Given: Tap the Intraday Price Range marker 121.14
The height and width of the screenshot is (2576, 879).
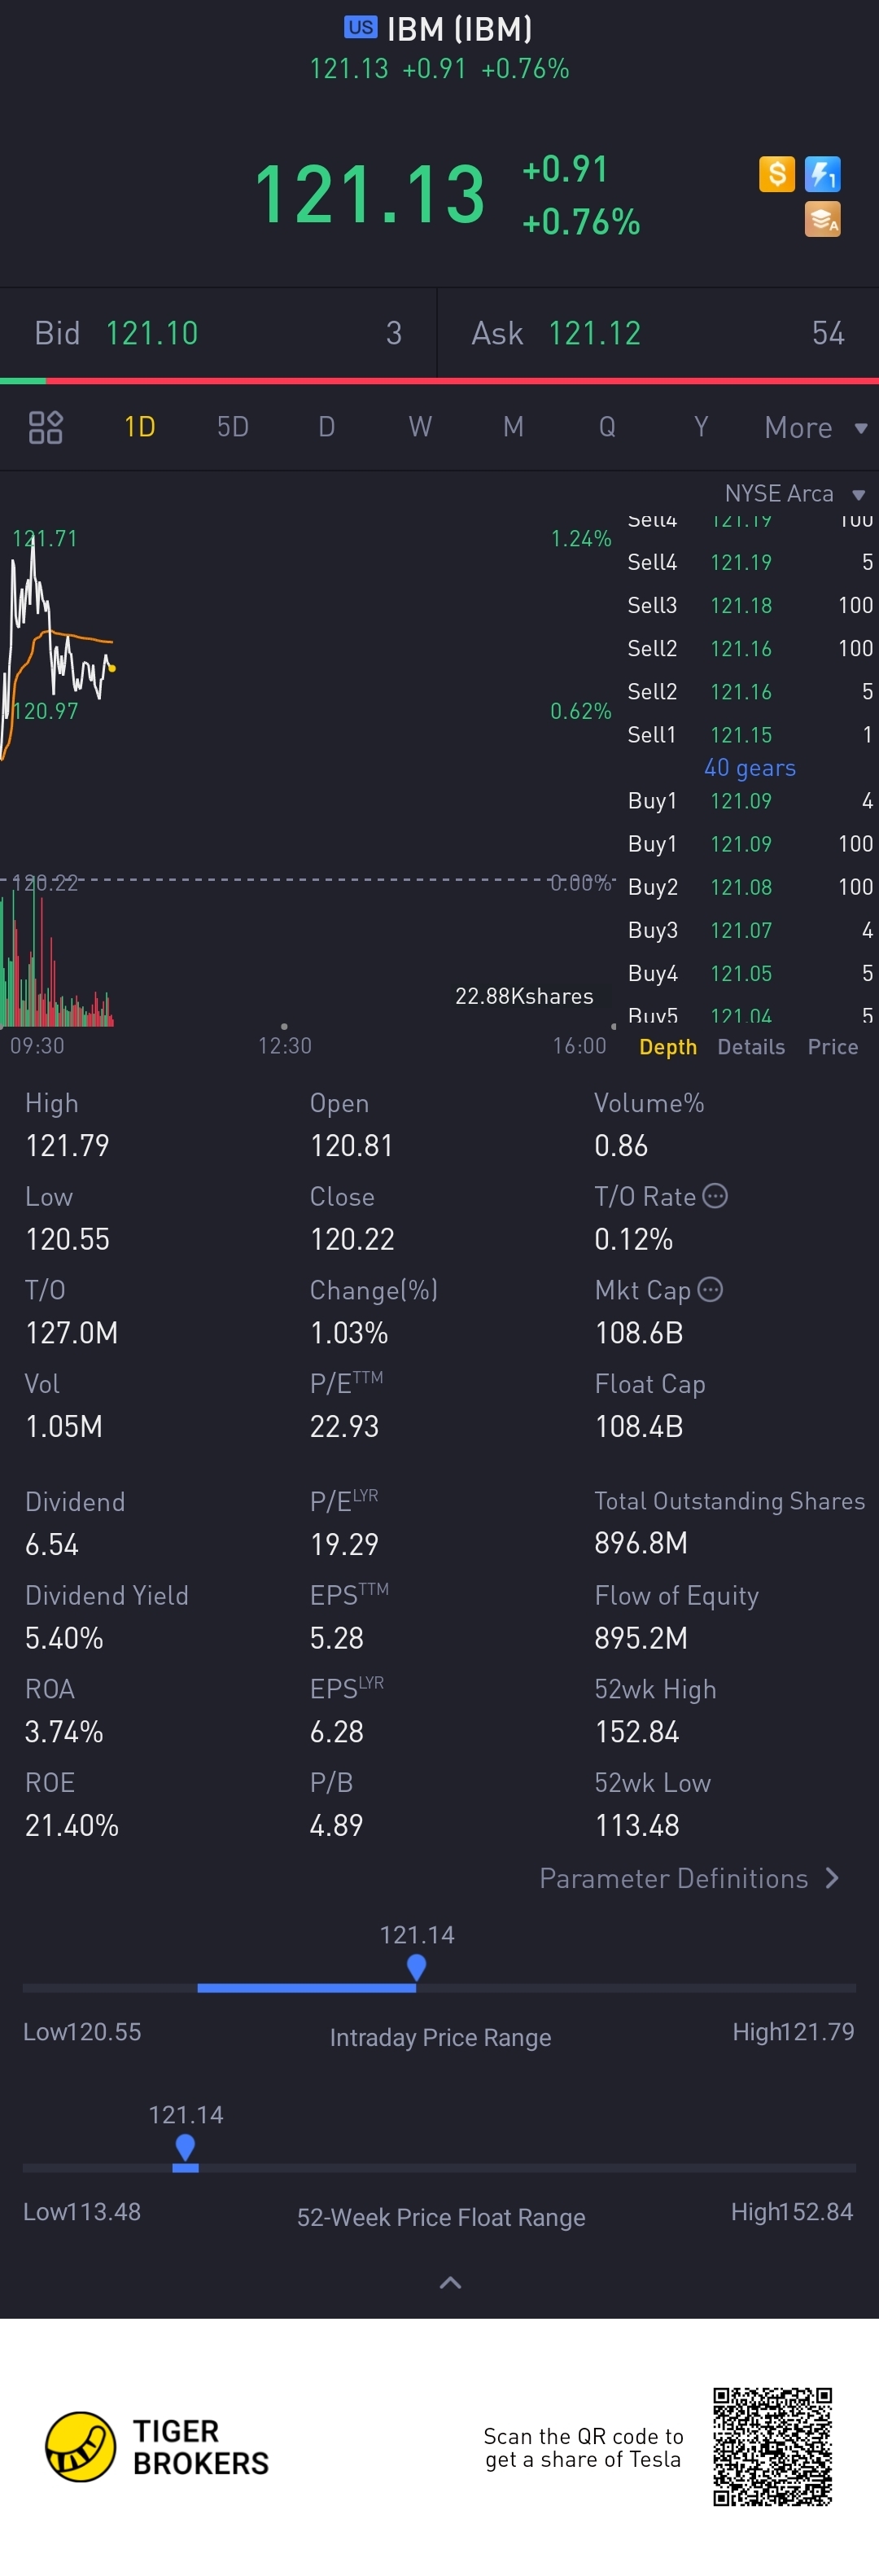Looking at the screenshot, I should point(417,1967).
